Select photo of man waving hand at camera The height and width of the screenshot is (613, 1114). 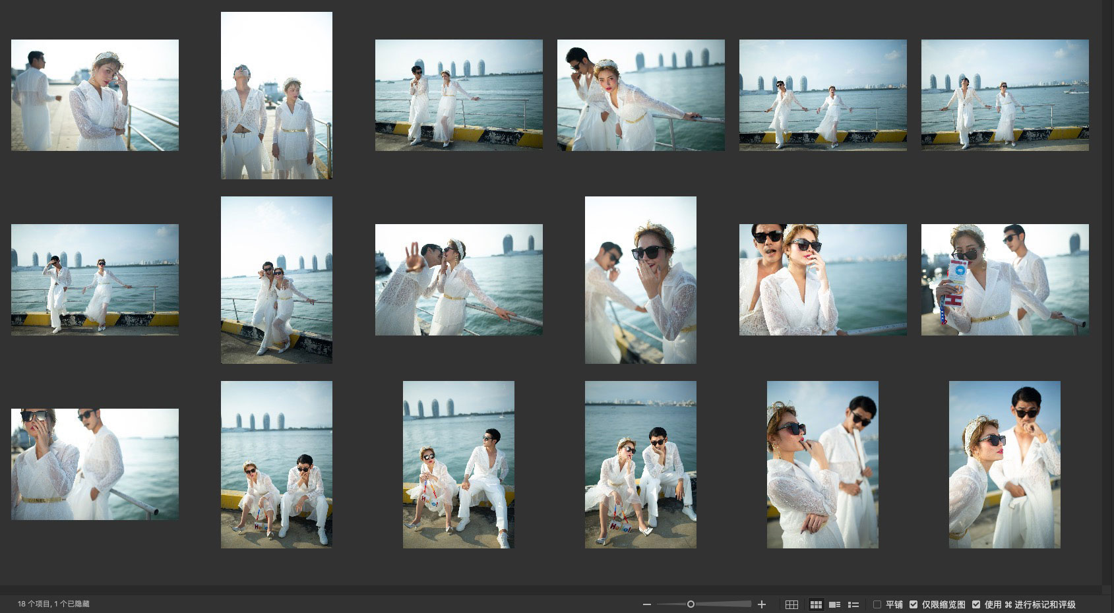pos(458,279)
